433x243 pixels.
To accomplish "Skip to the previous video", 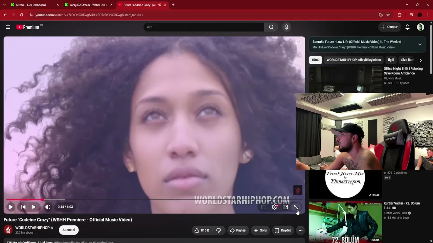I will [23, 207].
